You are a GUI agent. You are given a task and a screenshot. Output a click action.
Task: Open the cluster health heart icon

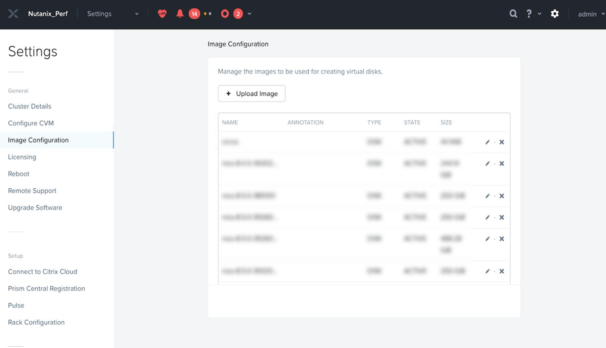tap(162, 14)
